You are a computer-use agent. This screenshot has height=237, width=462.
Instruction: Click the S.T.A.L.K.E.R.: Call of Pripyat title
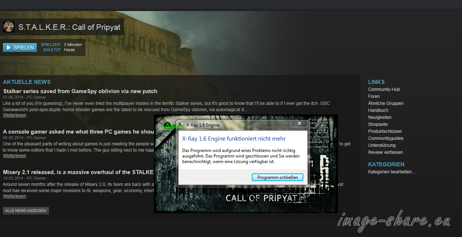pyautogui.click(x=69, y=28)
